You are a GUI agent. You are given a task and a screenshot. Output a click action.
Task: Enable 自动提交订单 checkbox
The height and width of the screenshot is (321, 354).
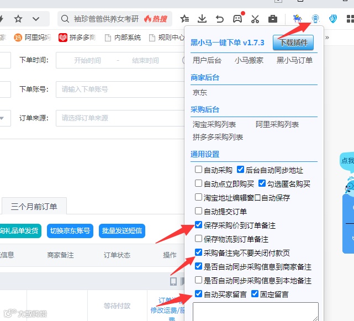click(x=198, y=211)
